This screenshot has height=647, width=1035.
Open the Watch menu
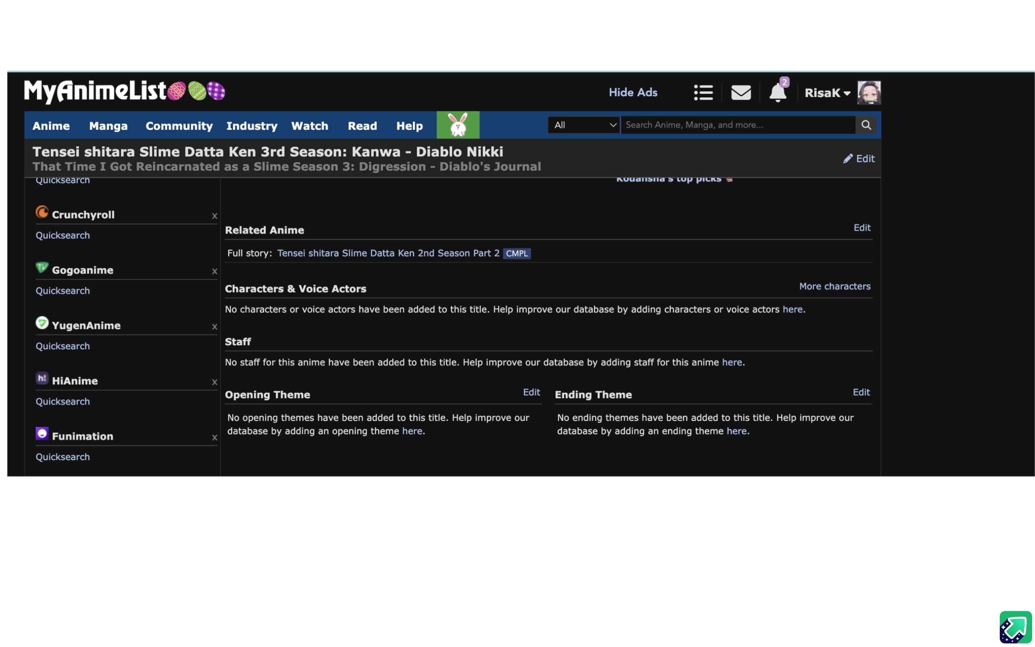click(x=310, y=126)
